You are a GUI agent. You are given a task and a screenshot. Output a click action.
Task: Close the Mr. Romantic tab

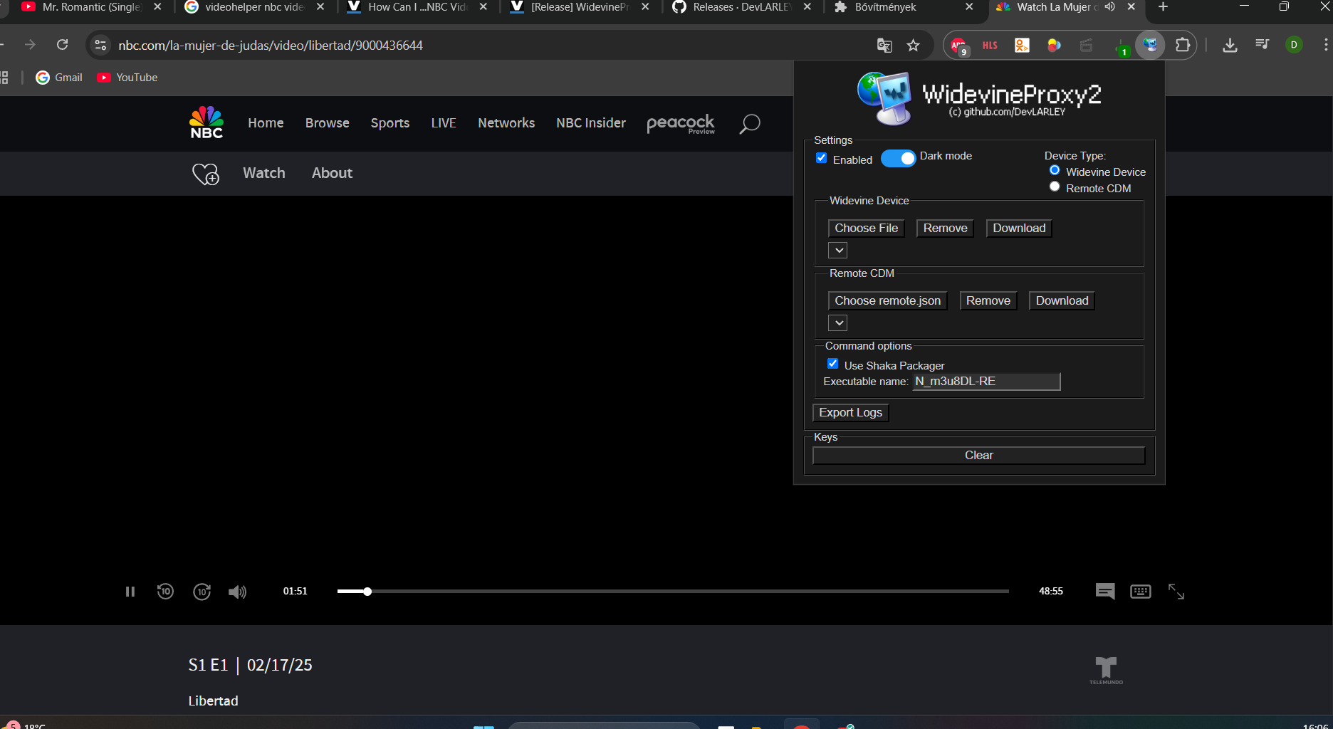[157, 7]
